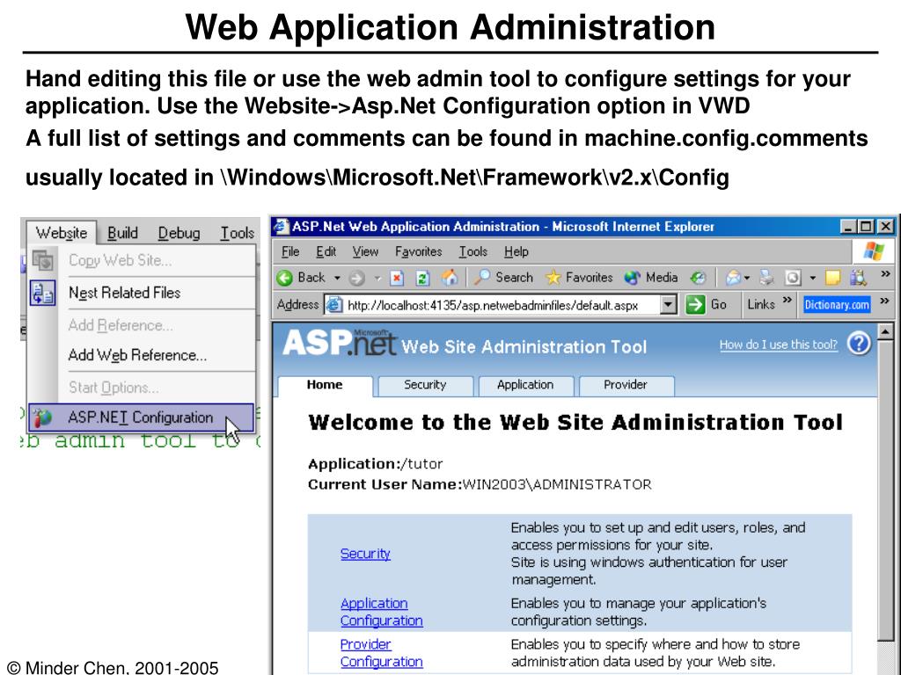
Task: Expand the chevron after Dictionary.com
Action: click(884, 301)
